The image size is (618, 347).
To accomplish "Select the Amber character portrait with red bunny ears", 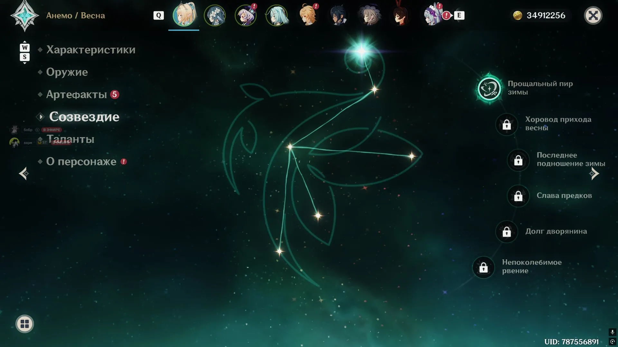I will coord(400,15).
